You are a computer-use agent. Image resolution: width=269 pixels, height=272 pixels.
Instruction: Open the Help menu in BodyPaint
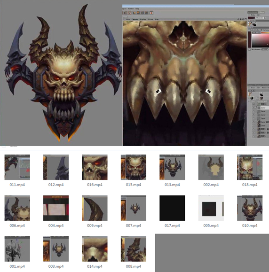click(137, 8)
